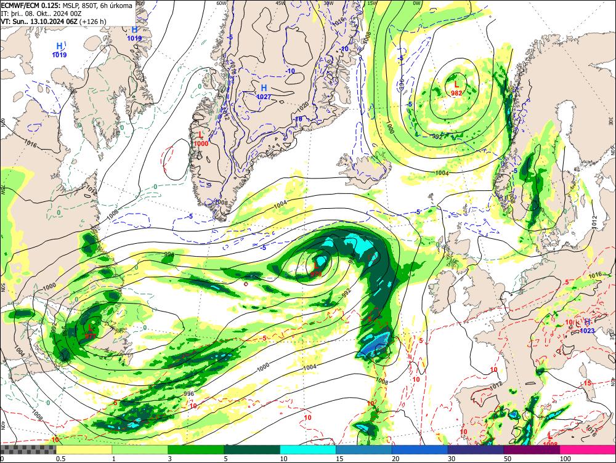Click the dark indigo 30–50 legend swatch
The height and width of the screenshot is (463, 616).
click(x=476, y=449)
